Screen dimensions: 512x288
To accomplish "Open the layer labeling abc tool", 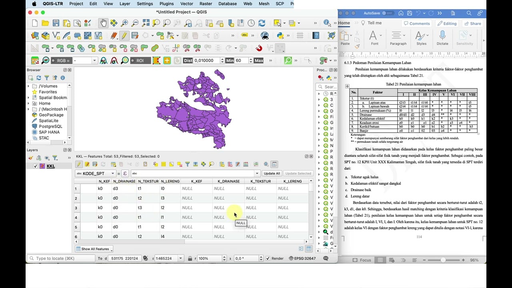I will 244,36.
